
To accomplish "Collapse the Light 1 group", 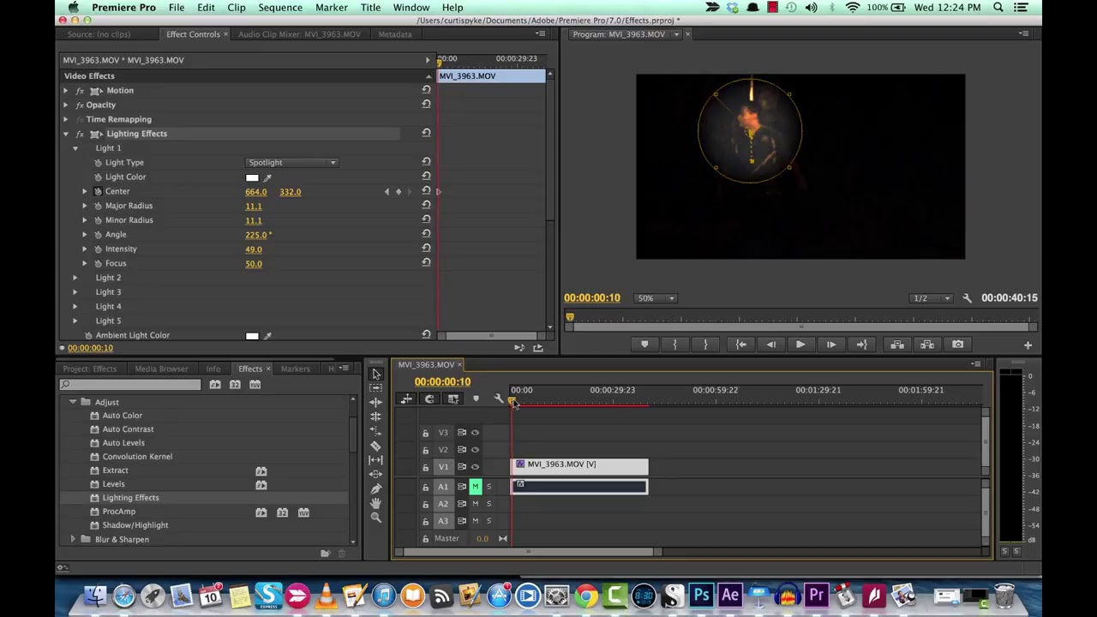I will click(x=75, y=148).
